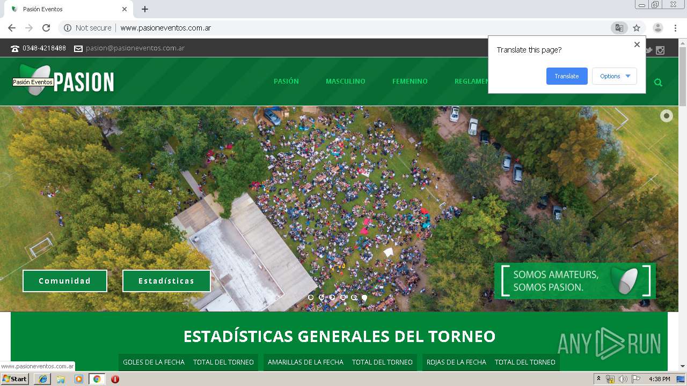
Task: Click the pasion@pasioneventos.com.ar email link
Action: tap(135, 48)
